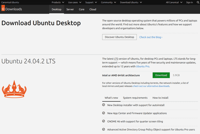Click the Canonical Ubuntu brand link

pos(10,2)
